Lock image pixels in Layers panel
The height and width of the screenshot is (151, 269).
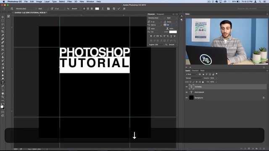[x=193, y=82]
